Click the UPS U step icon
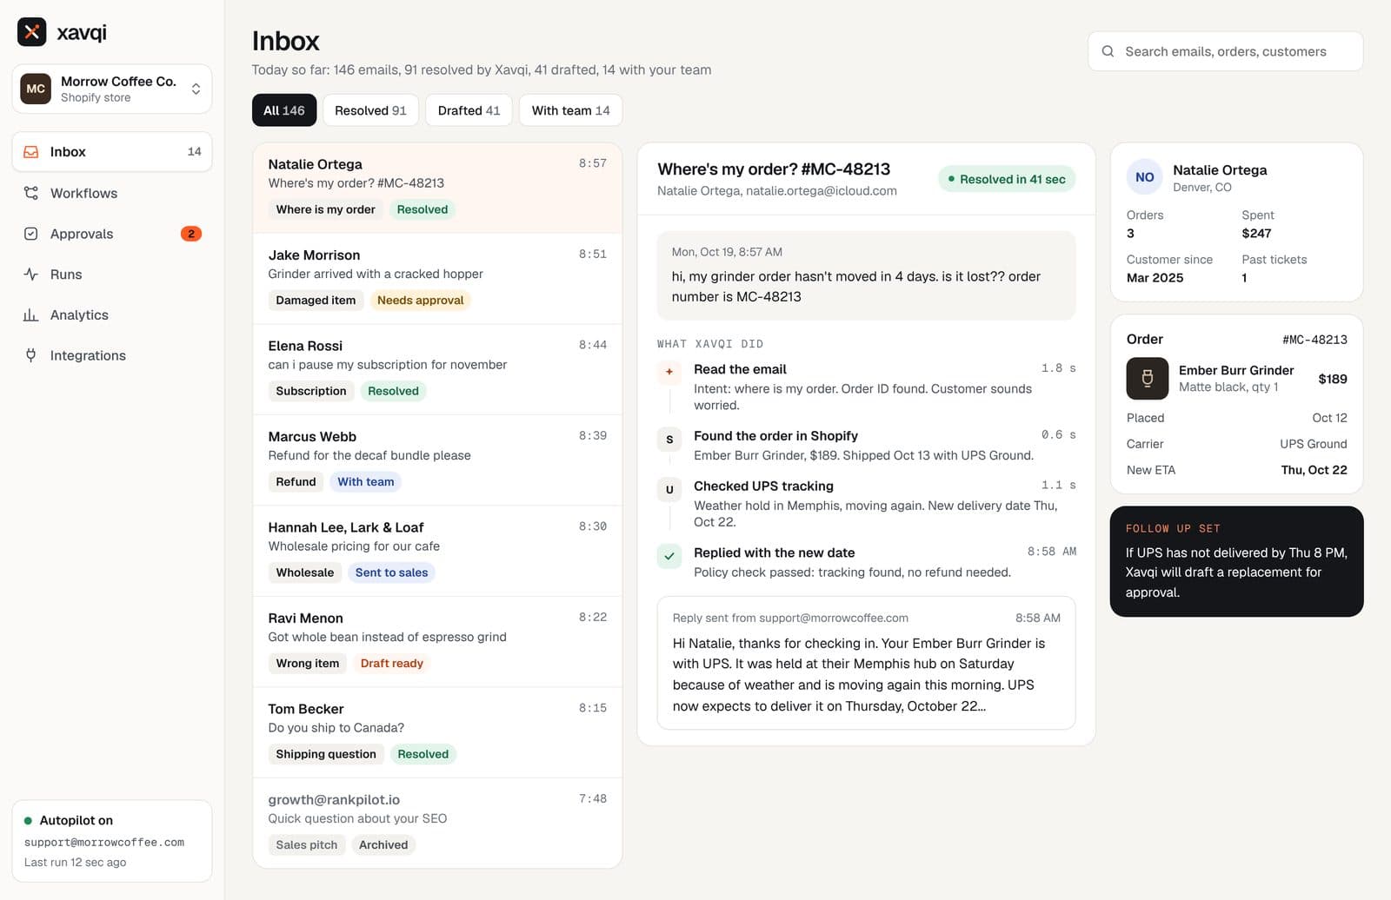Screen dimensions: 1391x900 (x=669, y=489)
